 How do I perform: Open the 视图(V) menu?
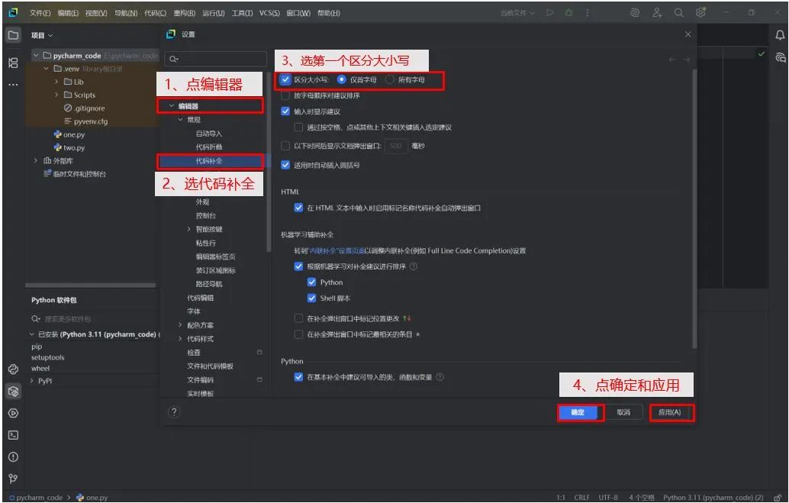click(x=96, y=13)
